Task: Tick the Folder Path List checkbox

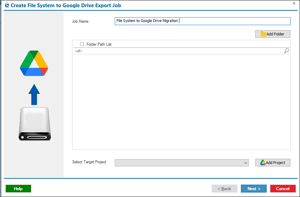Action: pyautogui.click(x=82, y=44)
